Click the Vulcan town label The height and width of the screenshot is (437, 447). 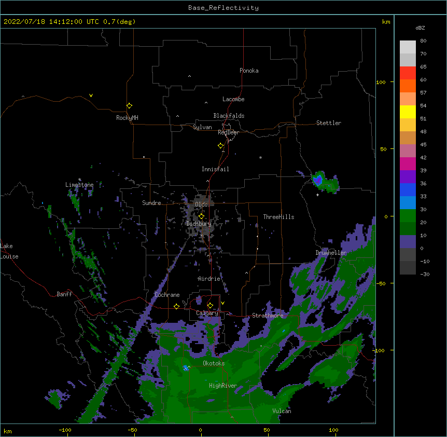coord(282,411)
